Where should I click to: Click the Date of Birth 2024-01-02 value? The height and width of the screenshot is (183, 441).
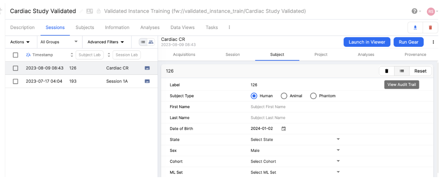click(x=262, y=129)
